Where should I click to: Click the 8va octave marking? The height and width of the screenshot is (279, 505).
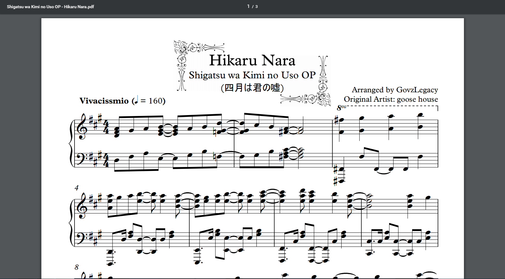click(x=341, y=107)
